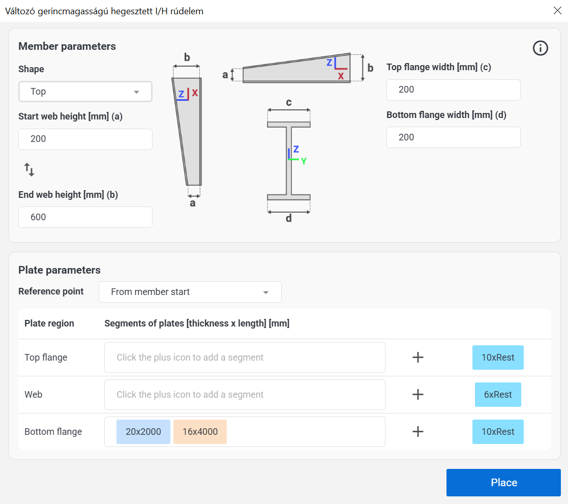Choose the 16x4000 segment chip
568x504 pixels.
[200, 432]
